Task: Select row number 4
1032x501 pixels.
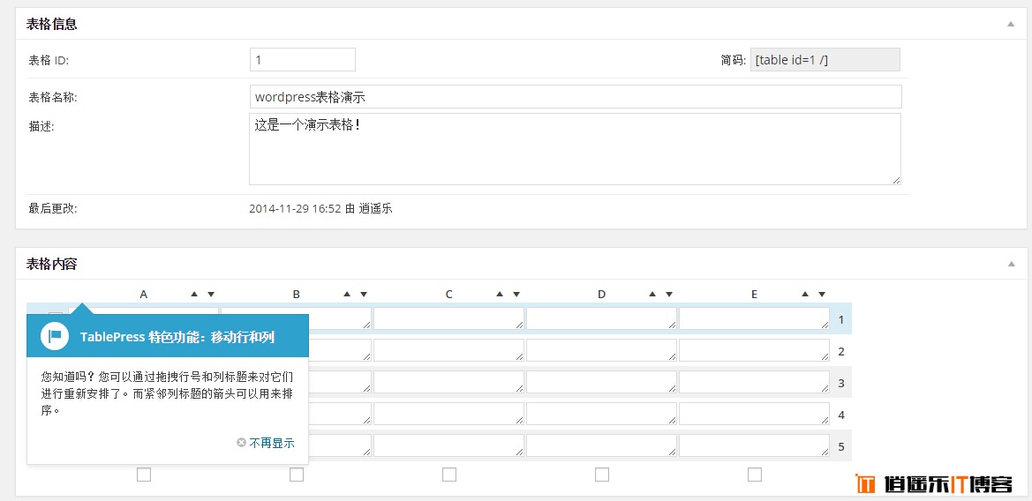Action: coord(841,415)
